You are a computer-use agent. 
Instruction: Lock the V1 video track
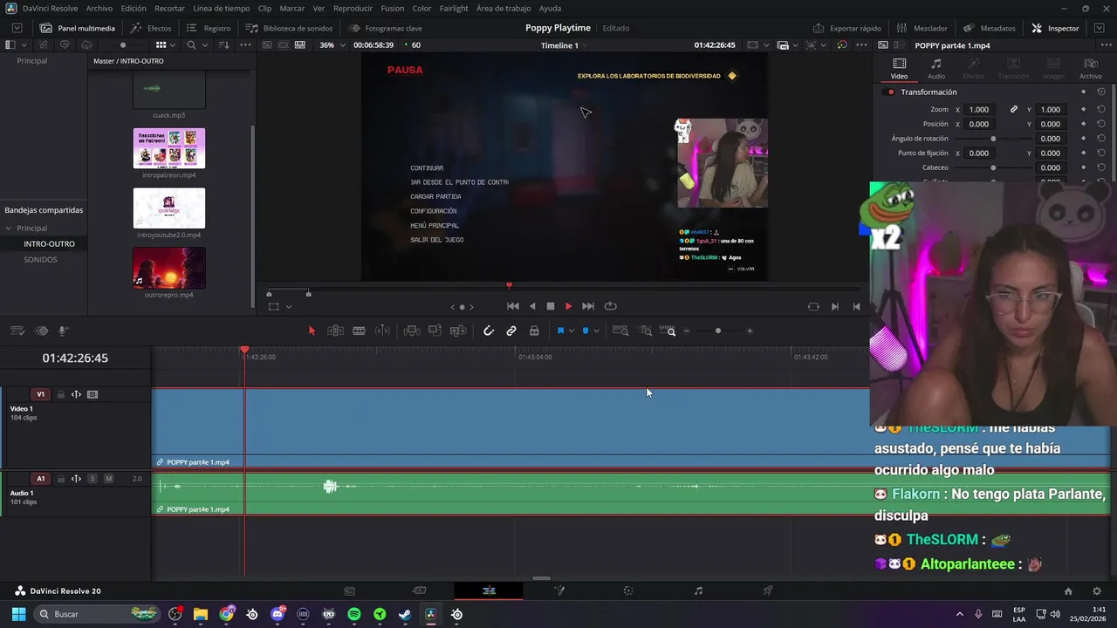click(x=61, y=394)
